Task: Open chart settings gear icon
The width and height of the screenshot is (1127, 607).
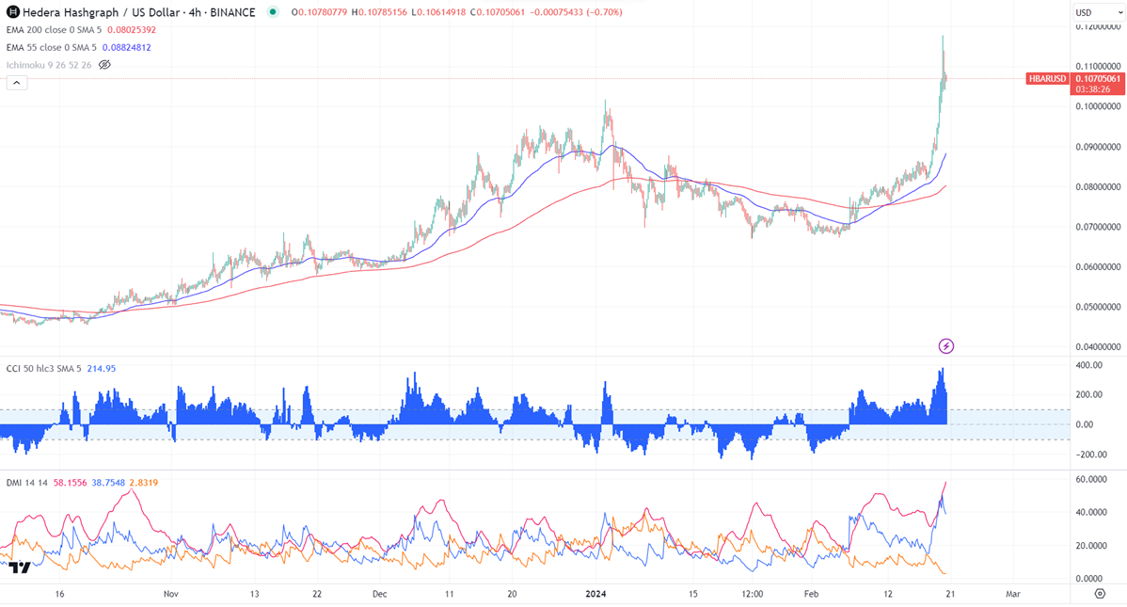Action: (x=1100, y=594)
